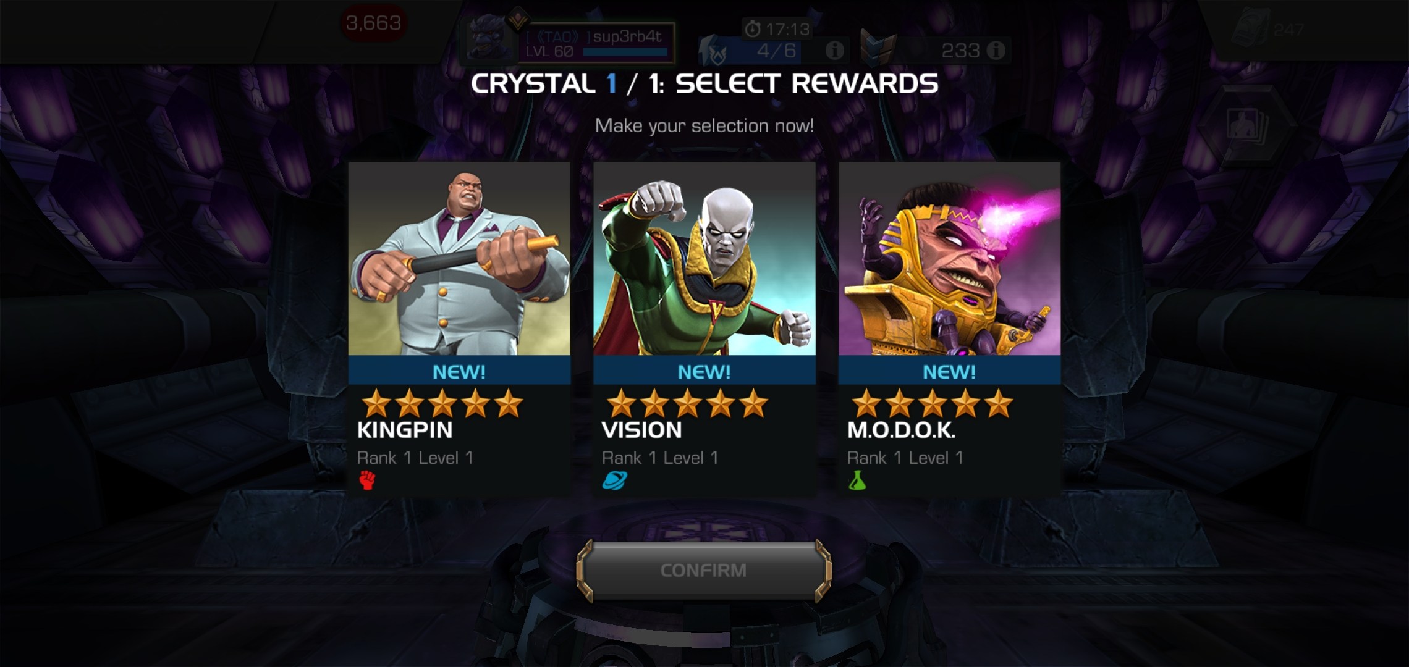Click the Confirm button

point(704,571)
